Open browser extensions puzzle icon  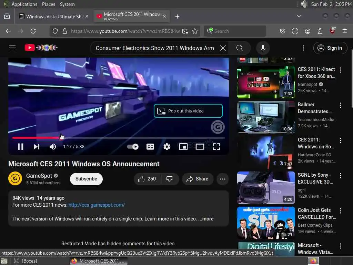point(320,31)
